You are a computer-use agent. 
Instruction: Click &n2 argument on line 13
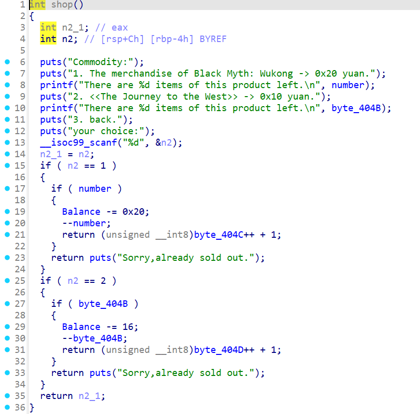163,143
